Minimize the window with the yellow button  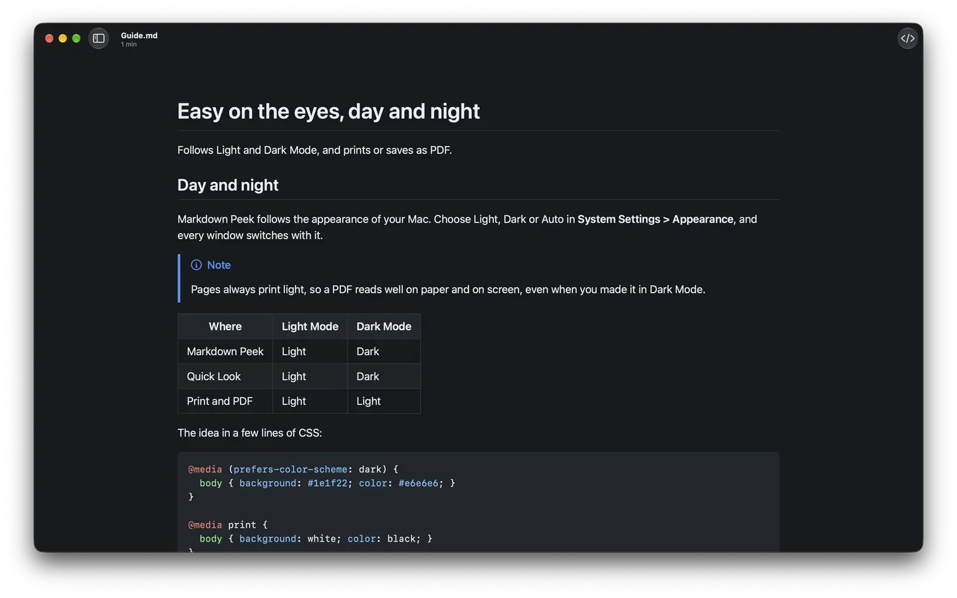(62, 39)
